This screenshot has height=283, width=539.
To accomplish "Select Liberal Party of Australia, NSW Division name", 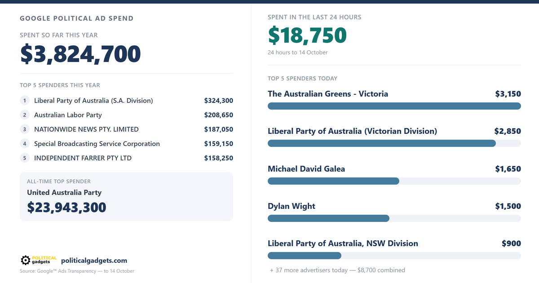I will point(343,243).
